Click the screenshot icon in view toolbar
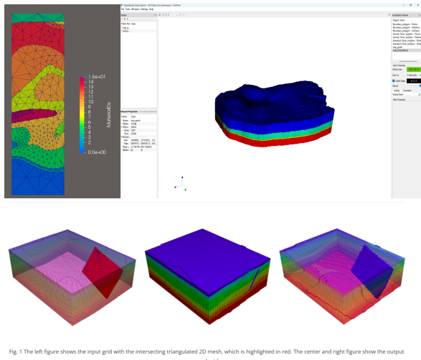 coord(184,15)
